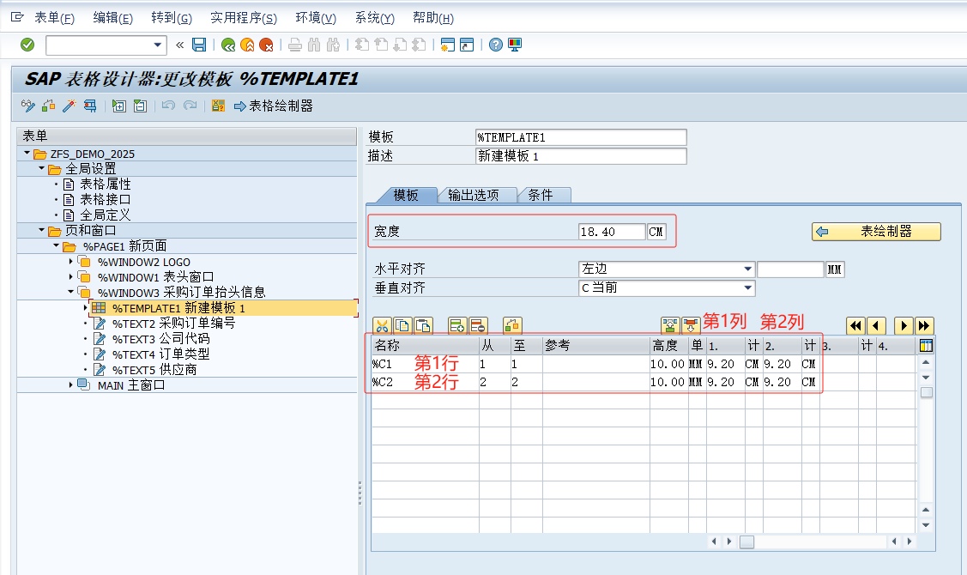The width and height of the screenshot is (967, 575).
Task: Collapse the 页和窗口 folder
Action: coord(42,230)
